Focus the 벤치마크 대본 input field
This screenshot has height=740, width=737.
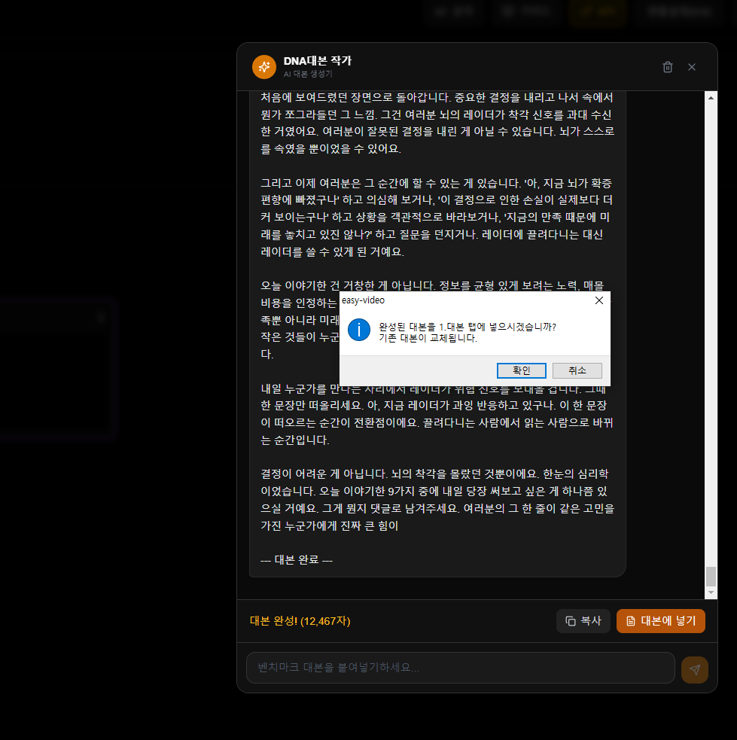(x=460, y=668)
